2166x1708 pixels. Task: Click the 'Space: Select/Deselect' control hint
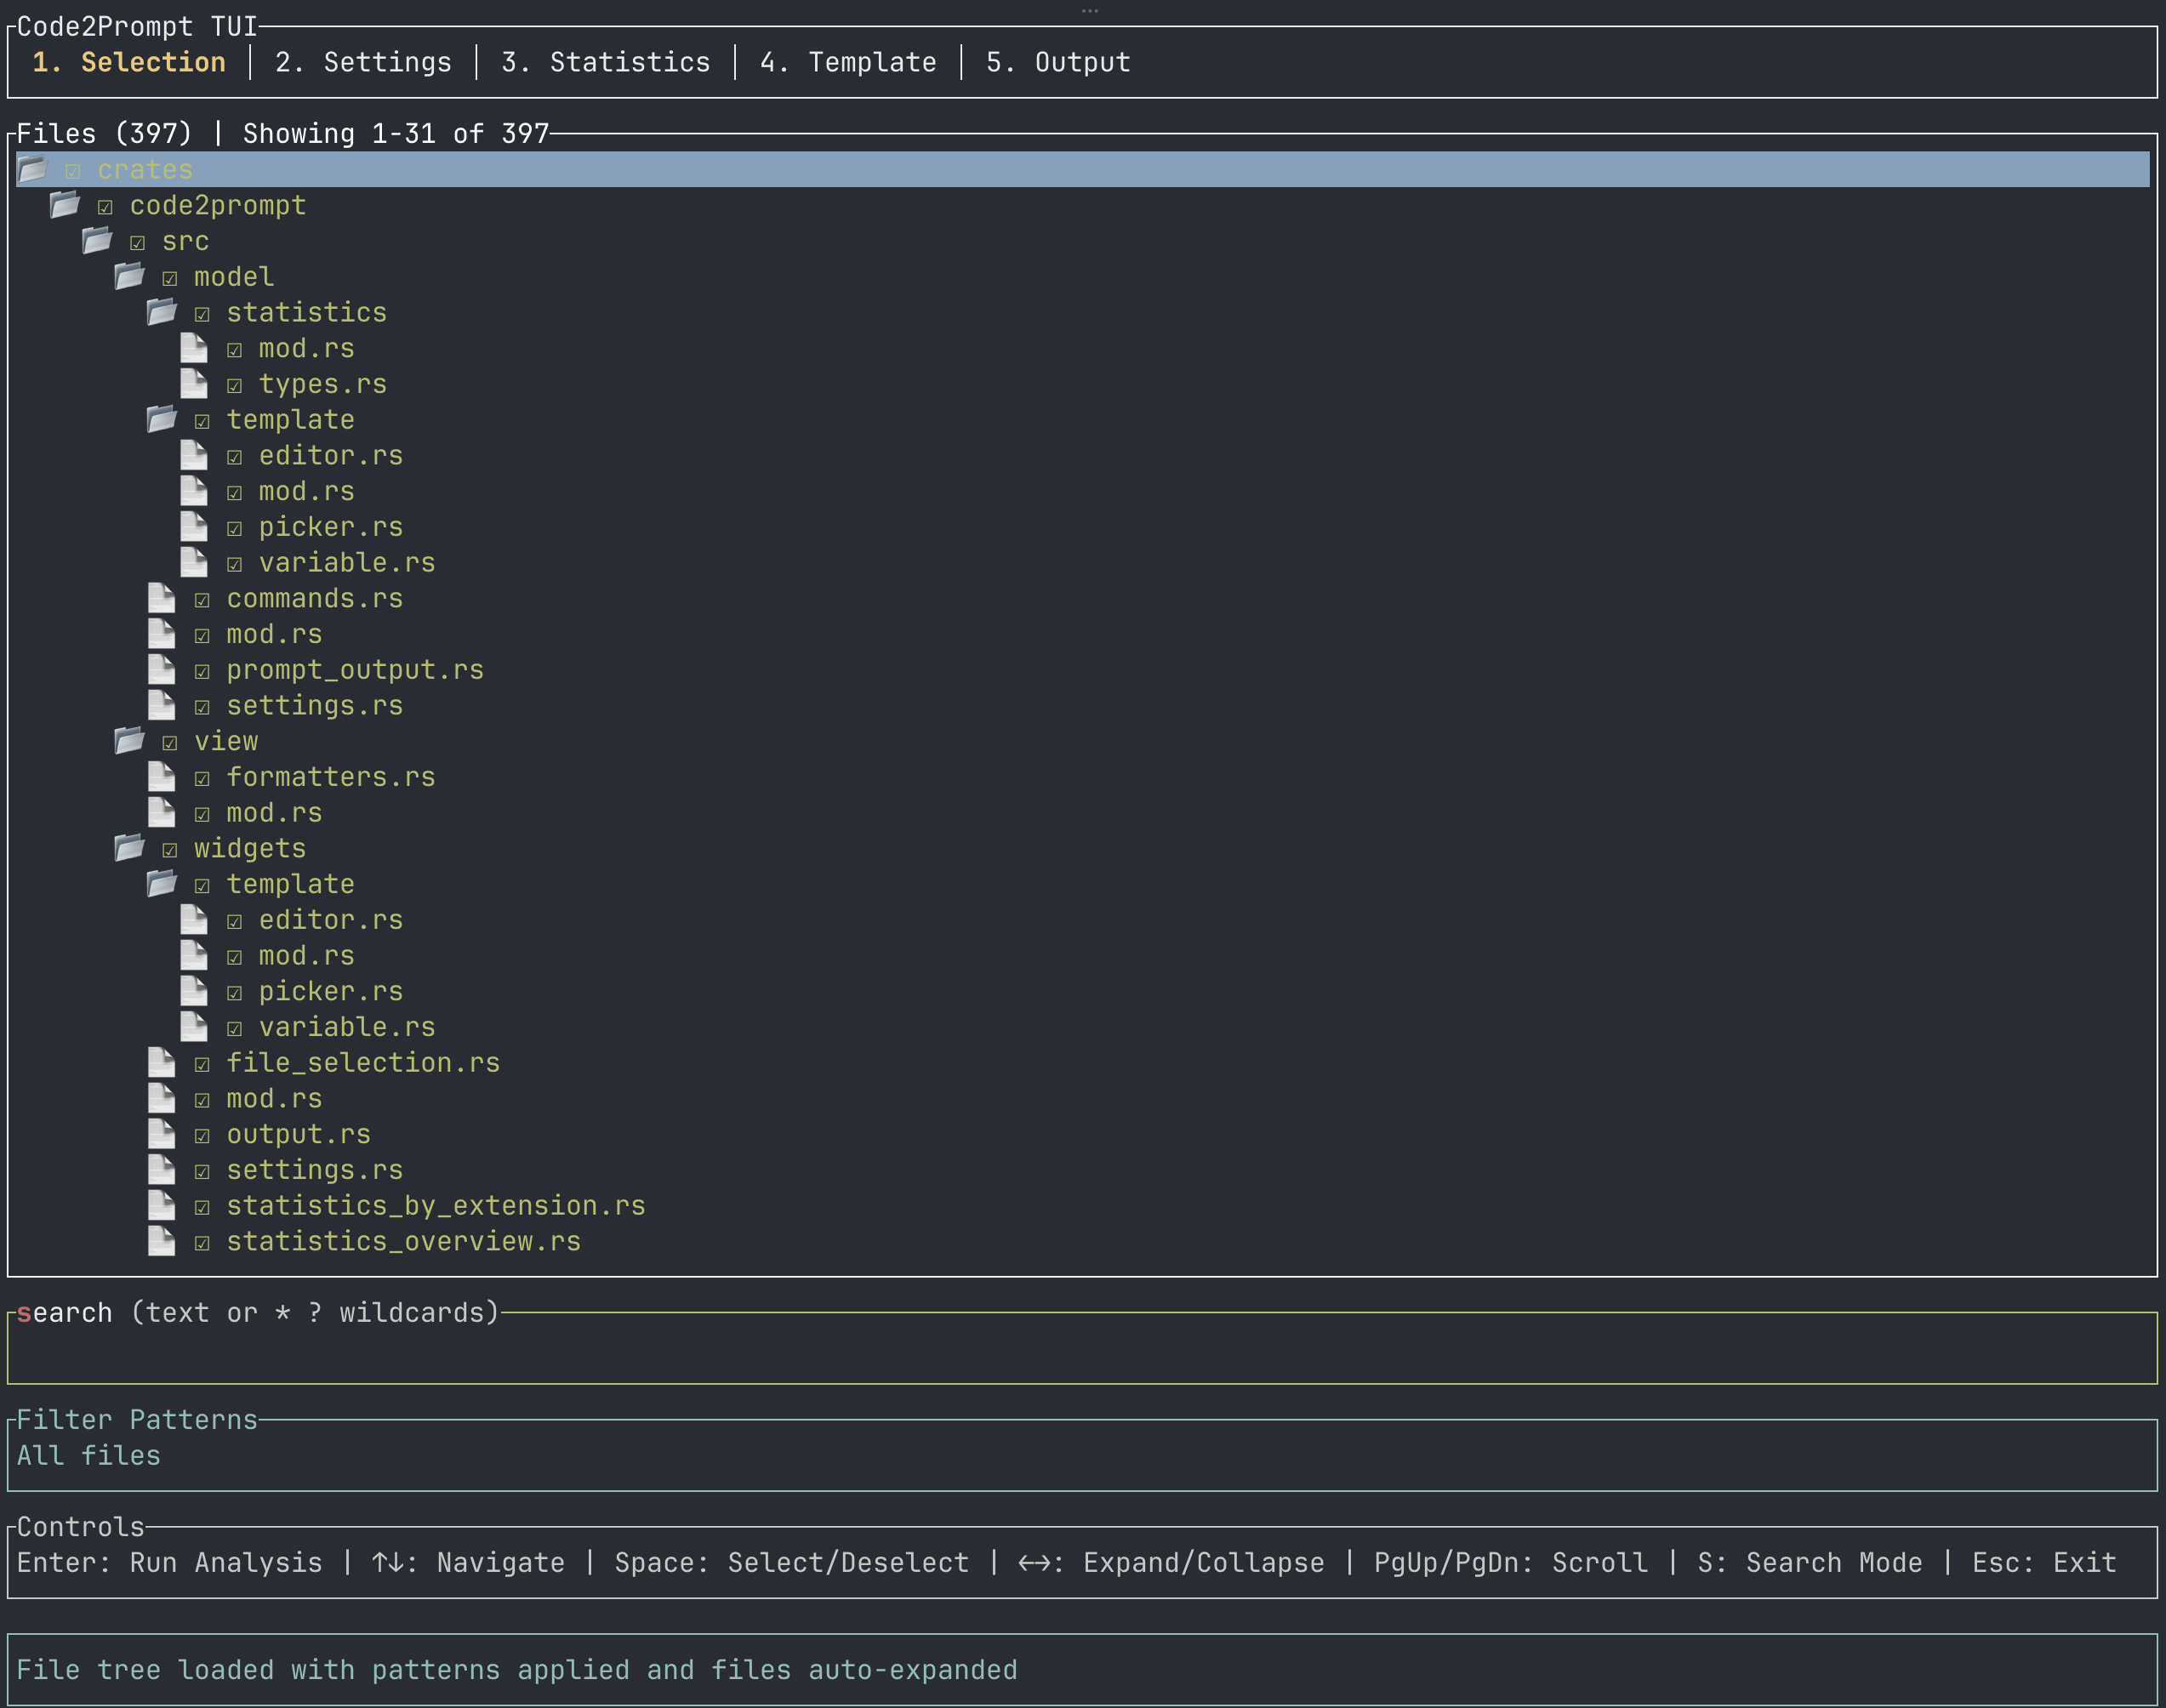(x=792, y=1562)
